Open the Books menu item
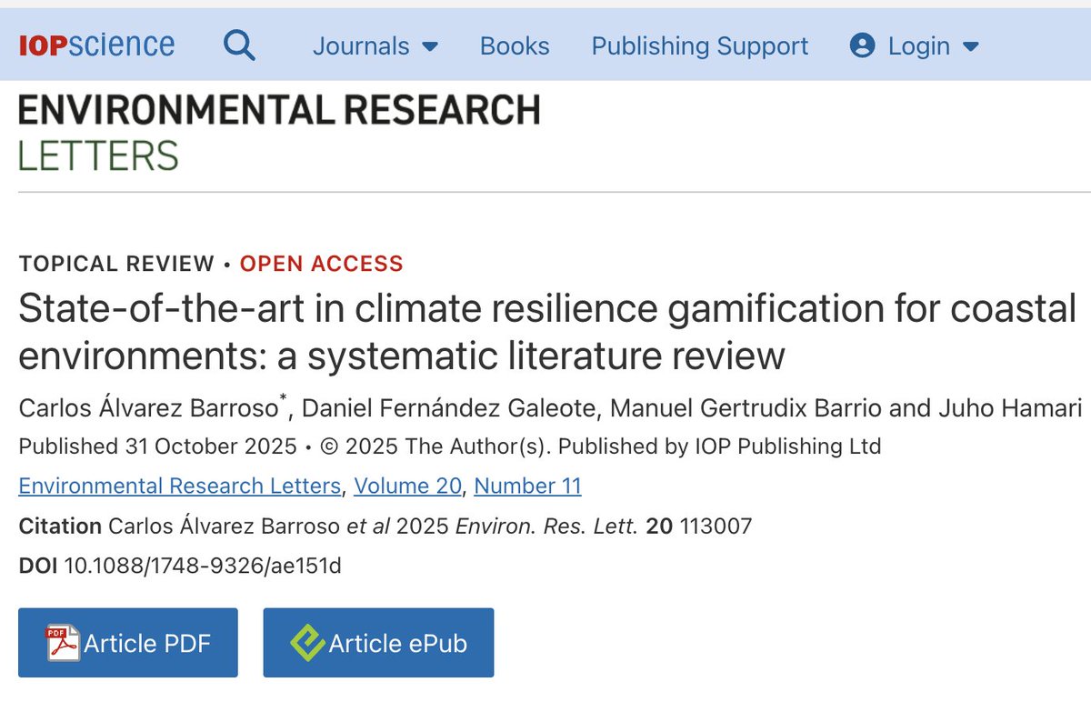Screen dimensions: 1091x702 (515, 45)
